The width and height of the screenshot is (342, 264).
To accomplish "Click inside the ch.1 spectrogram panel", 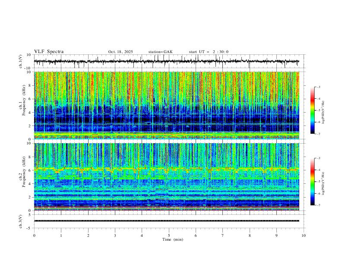I will [x=166, y=105].
